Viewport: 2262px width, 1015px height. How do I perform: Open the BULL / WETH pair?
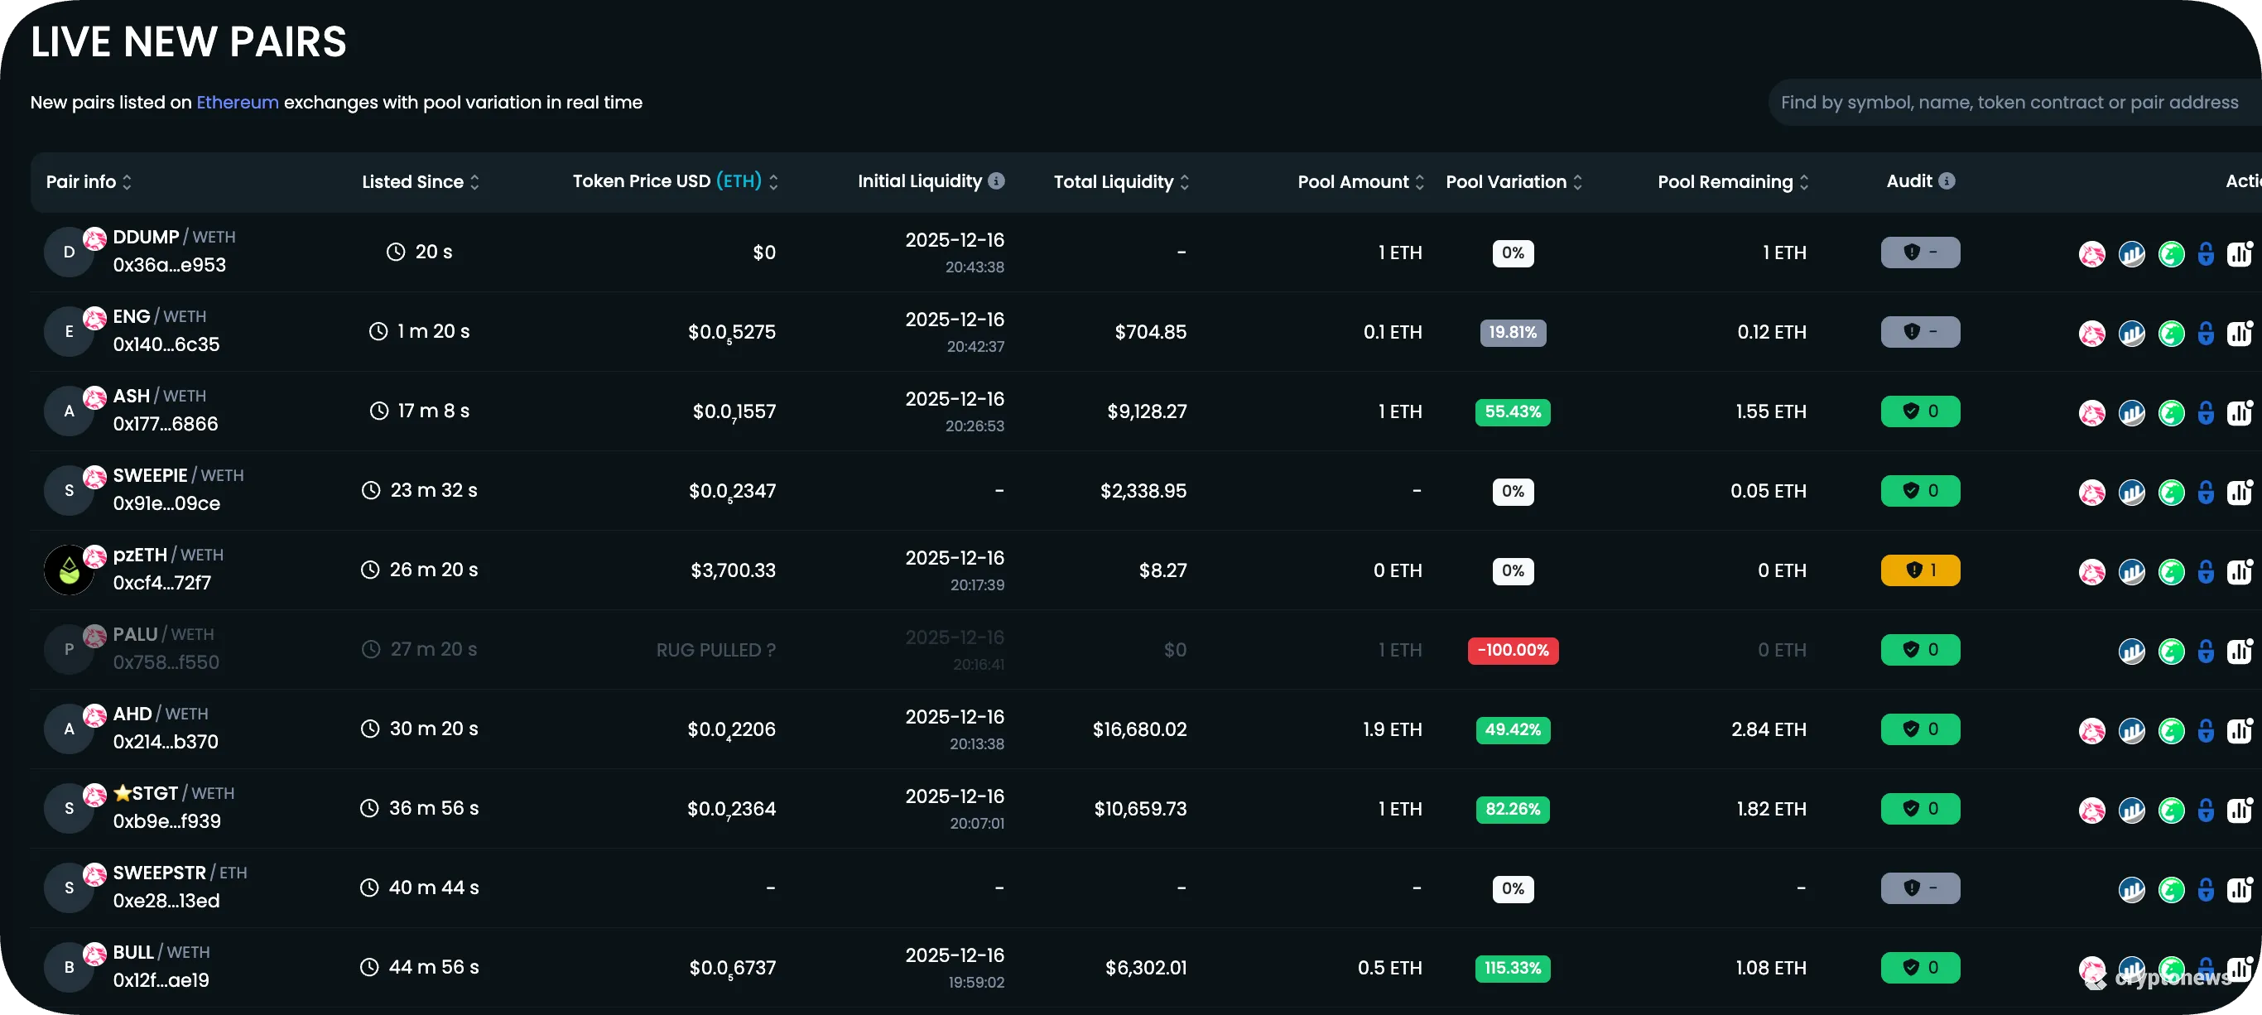(161, 953)
